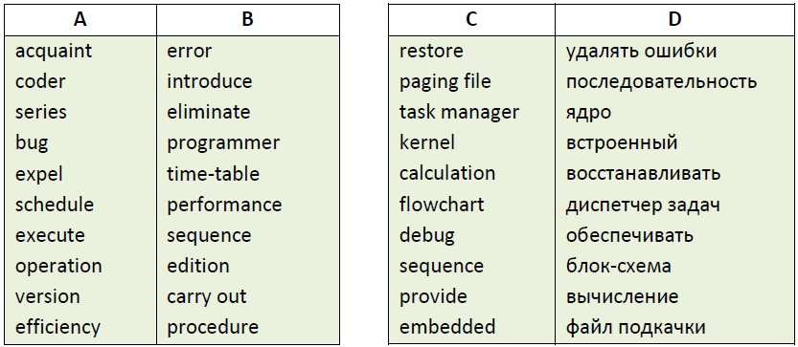This screenshot has height=347, width=798.
Task: Click 'диспетчер задач' in column D
Action: (643, 206)
